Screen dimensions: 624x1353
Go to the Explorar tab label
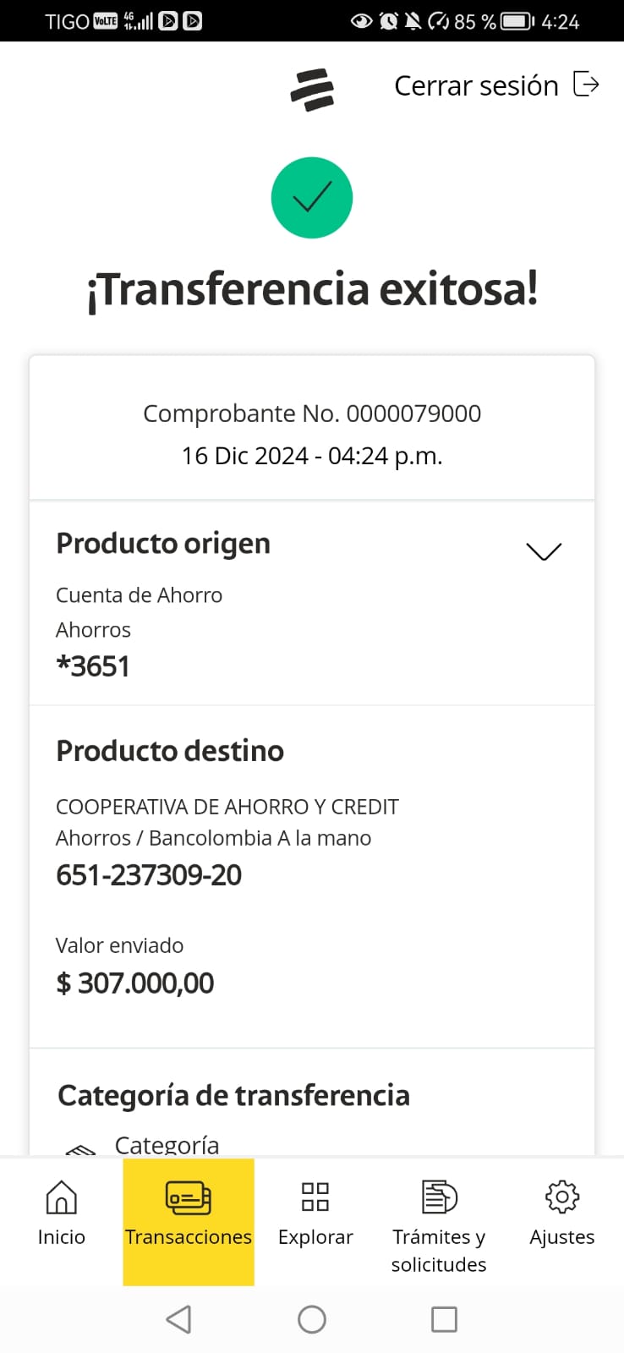(315, 1237)
